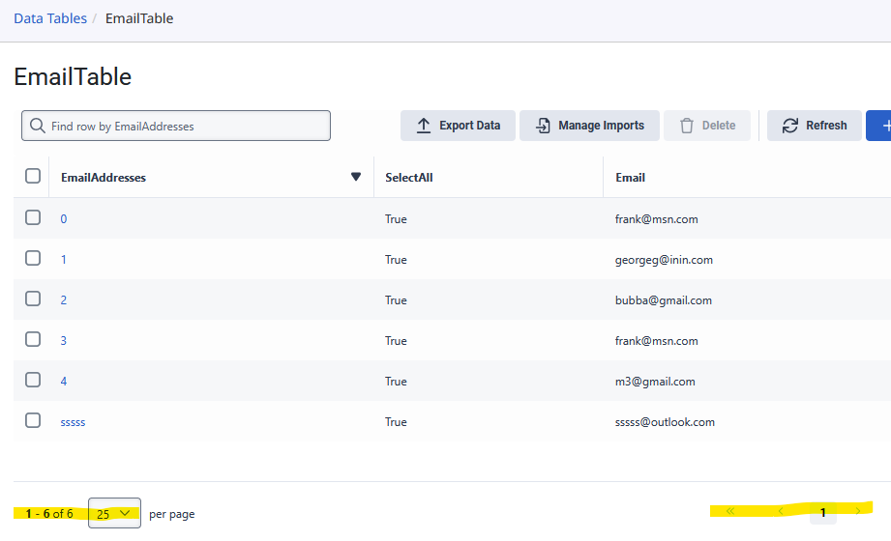The image size is (891, 541).
Task: Toggle the select-all rows header checkbox
Action: pyautogui.click(x=33, y=176)
